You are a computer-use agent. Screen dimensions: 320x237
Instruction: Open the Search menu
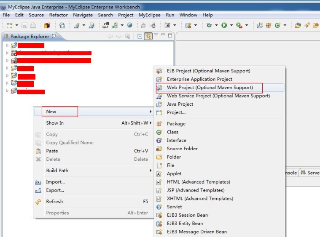pos(105,15)
